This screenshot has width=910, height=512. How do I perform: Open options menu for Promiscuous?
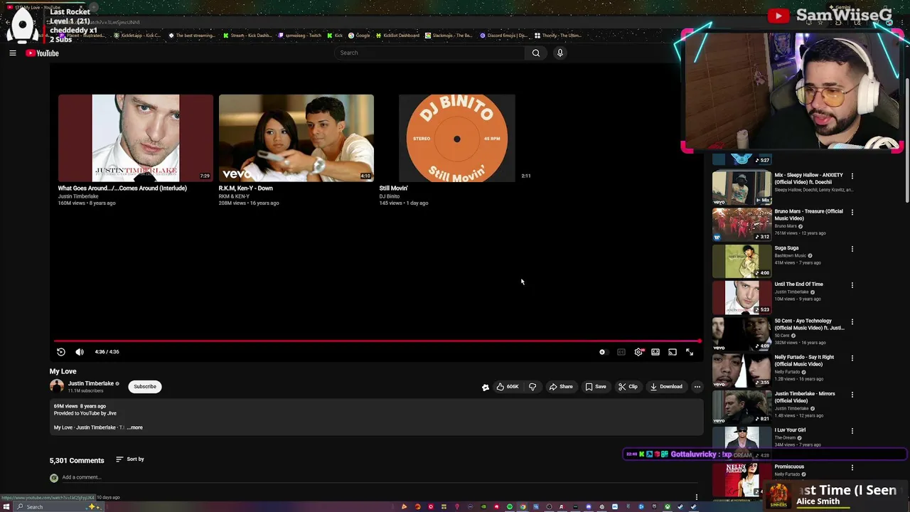(852, 467)
